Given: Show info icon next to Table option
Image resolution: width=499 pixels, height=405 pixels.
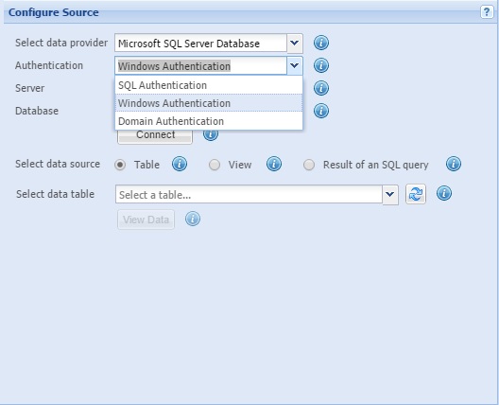Looking at the screenshot, I should pyautogui.click(x=180, y=164).
